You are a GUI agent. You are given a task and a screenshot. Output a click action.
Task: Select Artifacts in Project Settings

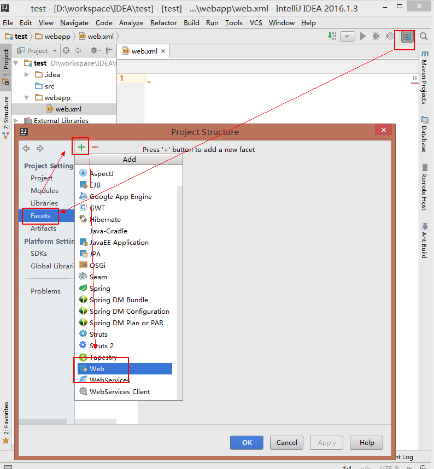tap(43, 228)
